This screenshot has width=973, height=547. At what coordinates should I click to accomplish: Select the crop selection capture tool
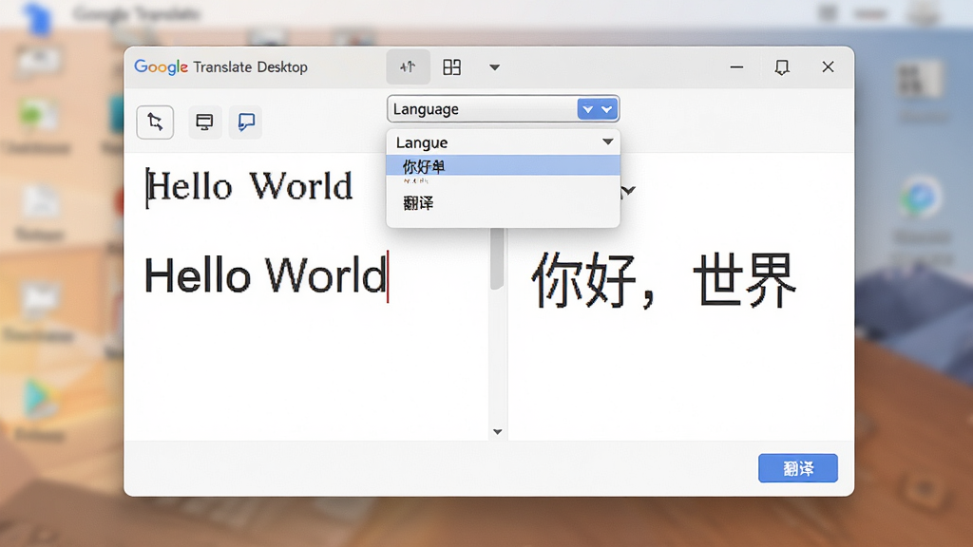(155, 122)
